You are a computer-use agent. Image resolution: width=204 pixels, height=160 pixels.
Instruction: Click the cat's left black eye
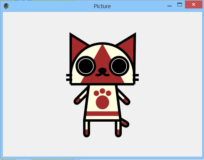click(x=86, y=66)
